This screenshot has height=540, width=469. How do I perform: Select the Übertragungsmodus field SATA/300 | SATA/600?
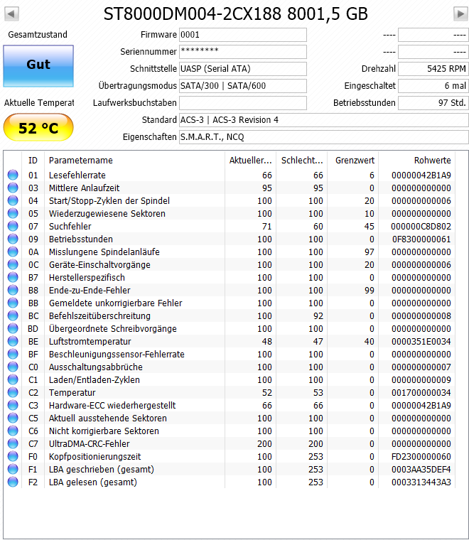point(243,86)
